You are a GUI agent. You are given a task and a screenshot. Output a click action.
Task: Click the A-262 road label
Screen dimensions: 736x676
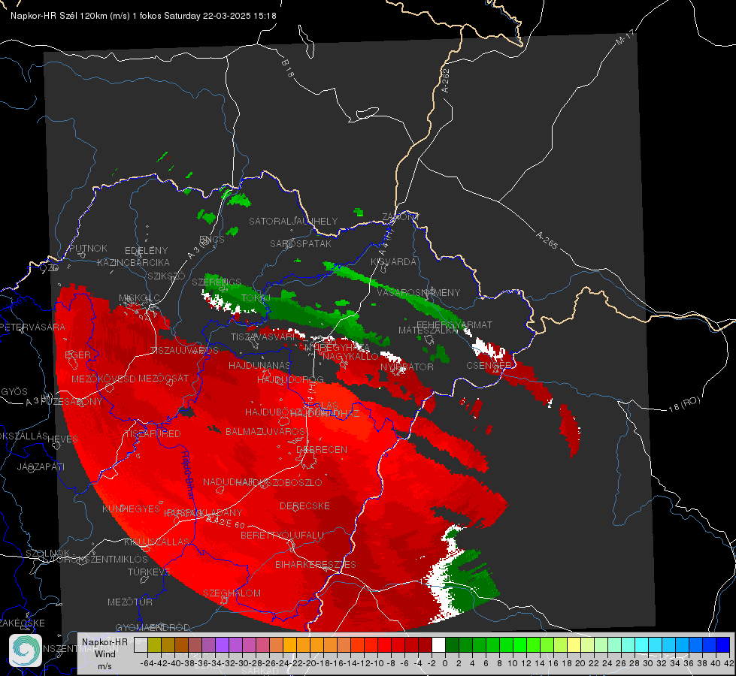[446, 80]
